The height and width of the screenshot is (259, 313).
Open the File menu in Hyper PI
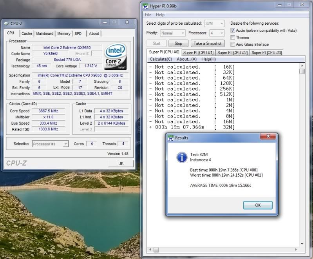point(148,15)
